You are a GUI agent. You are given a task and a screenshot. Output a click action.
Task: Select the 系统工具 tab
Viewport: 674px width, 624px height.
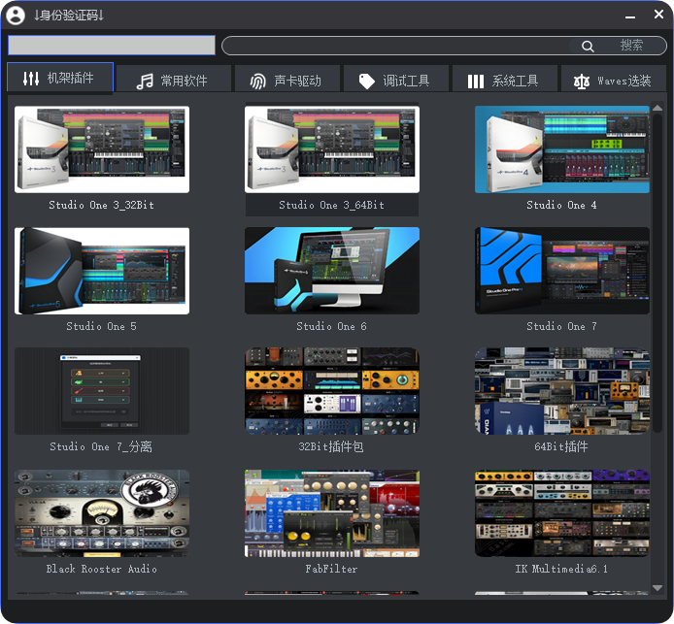tap(505, 79)
